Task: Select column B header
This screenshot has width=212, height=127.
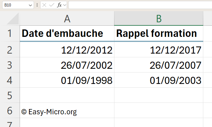Action: coord(159,18)
